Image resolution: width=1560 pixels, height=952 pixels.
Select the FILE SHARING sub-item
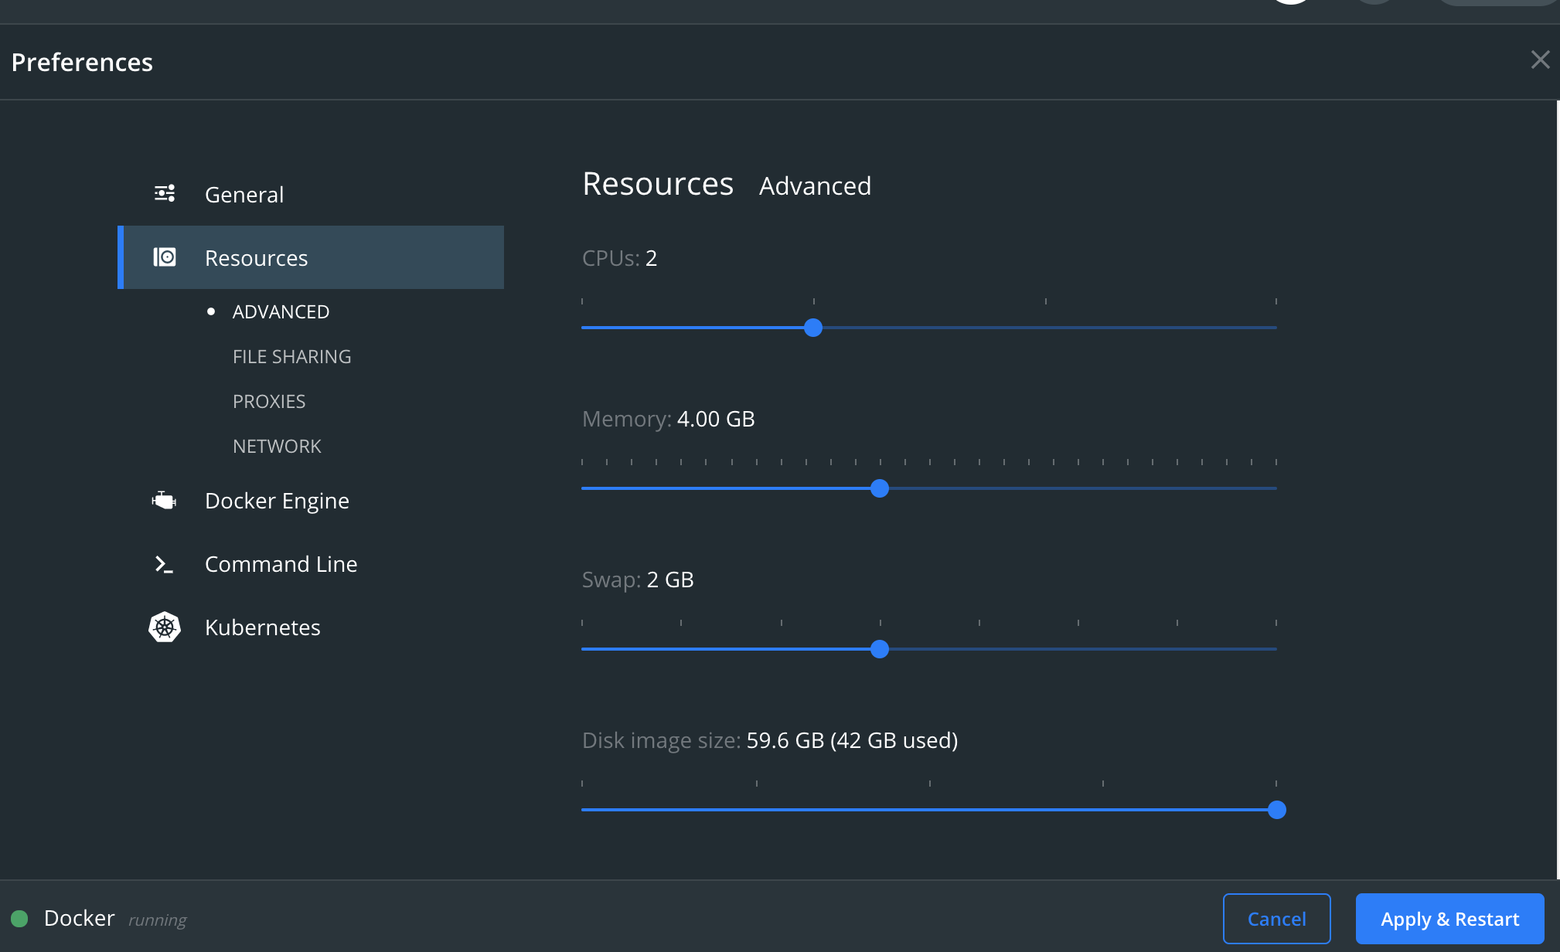[x=291, y=356]
